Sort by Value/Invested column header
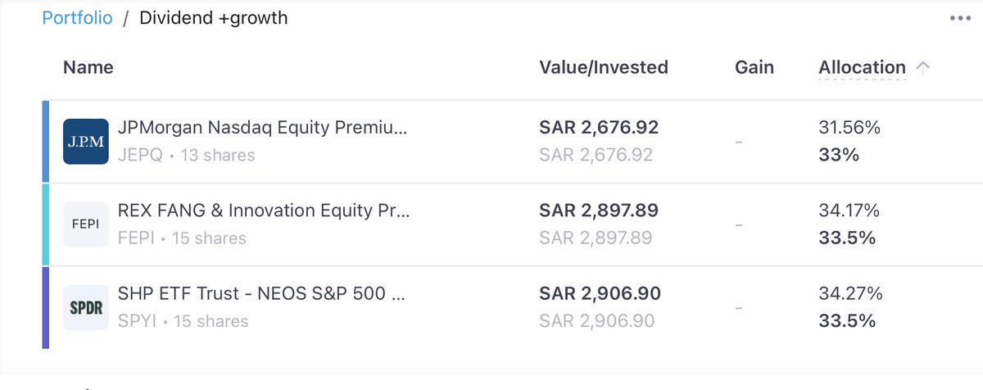 point(603,67)
